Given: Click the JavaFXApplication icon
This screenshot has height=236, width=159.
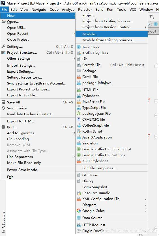Looking at the screenshot, I should pyautogui.click(x=79, y=137).
